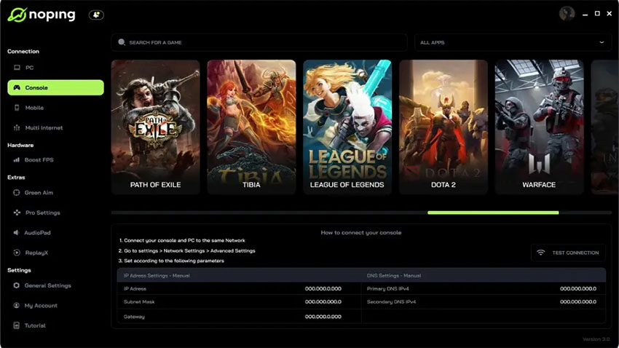
Task: Click the DNS Settings - Manual header
Action: (393, 275)
